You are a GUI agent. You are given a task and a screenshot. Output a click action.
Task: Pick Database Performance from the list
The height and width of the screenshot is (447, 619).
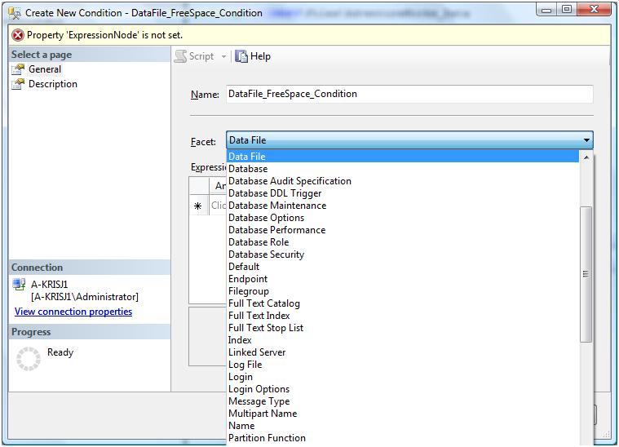pyautogui.click(x=403, y=230)
